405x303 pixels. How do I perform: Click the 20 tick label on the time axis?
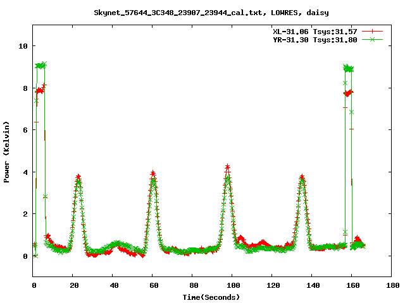pos(73,285)
